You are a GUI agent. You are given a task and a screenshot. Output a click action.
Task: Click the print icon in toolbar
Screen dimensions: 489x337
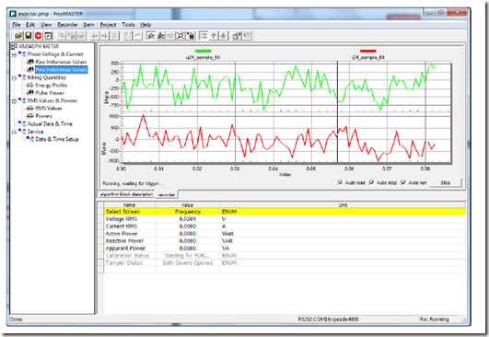coord(81,36)
